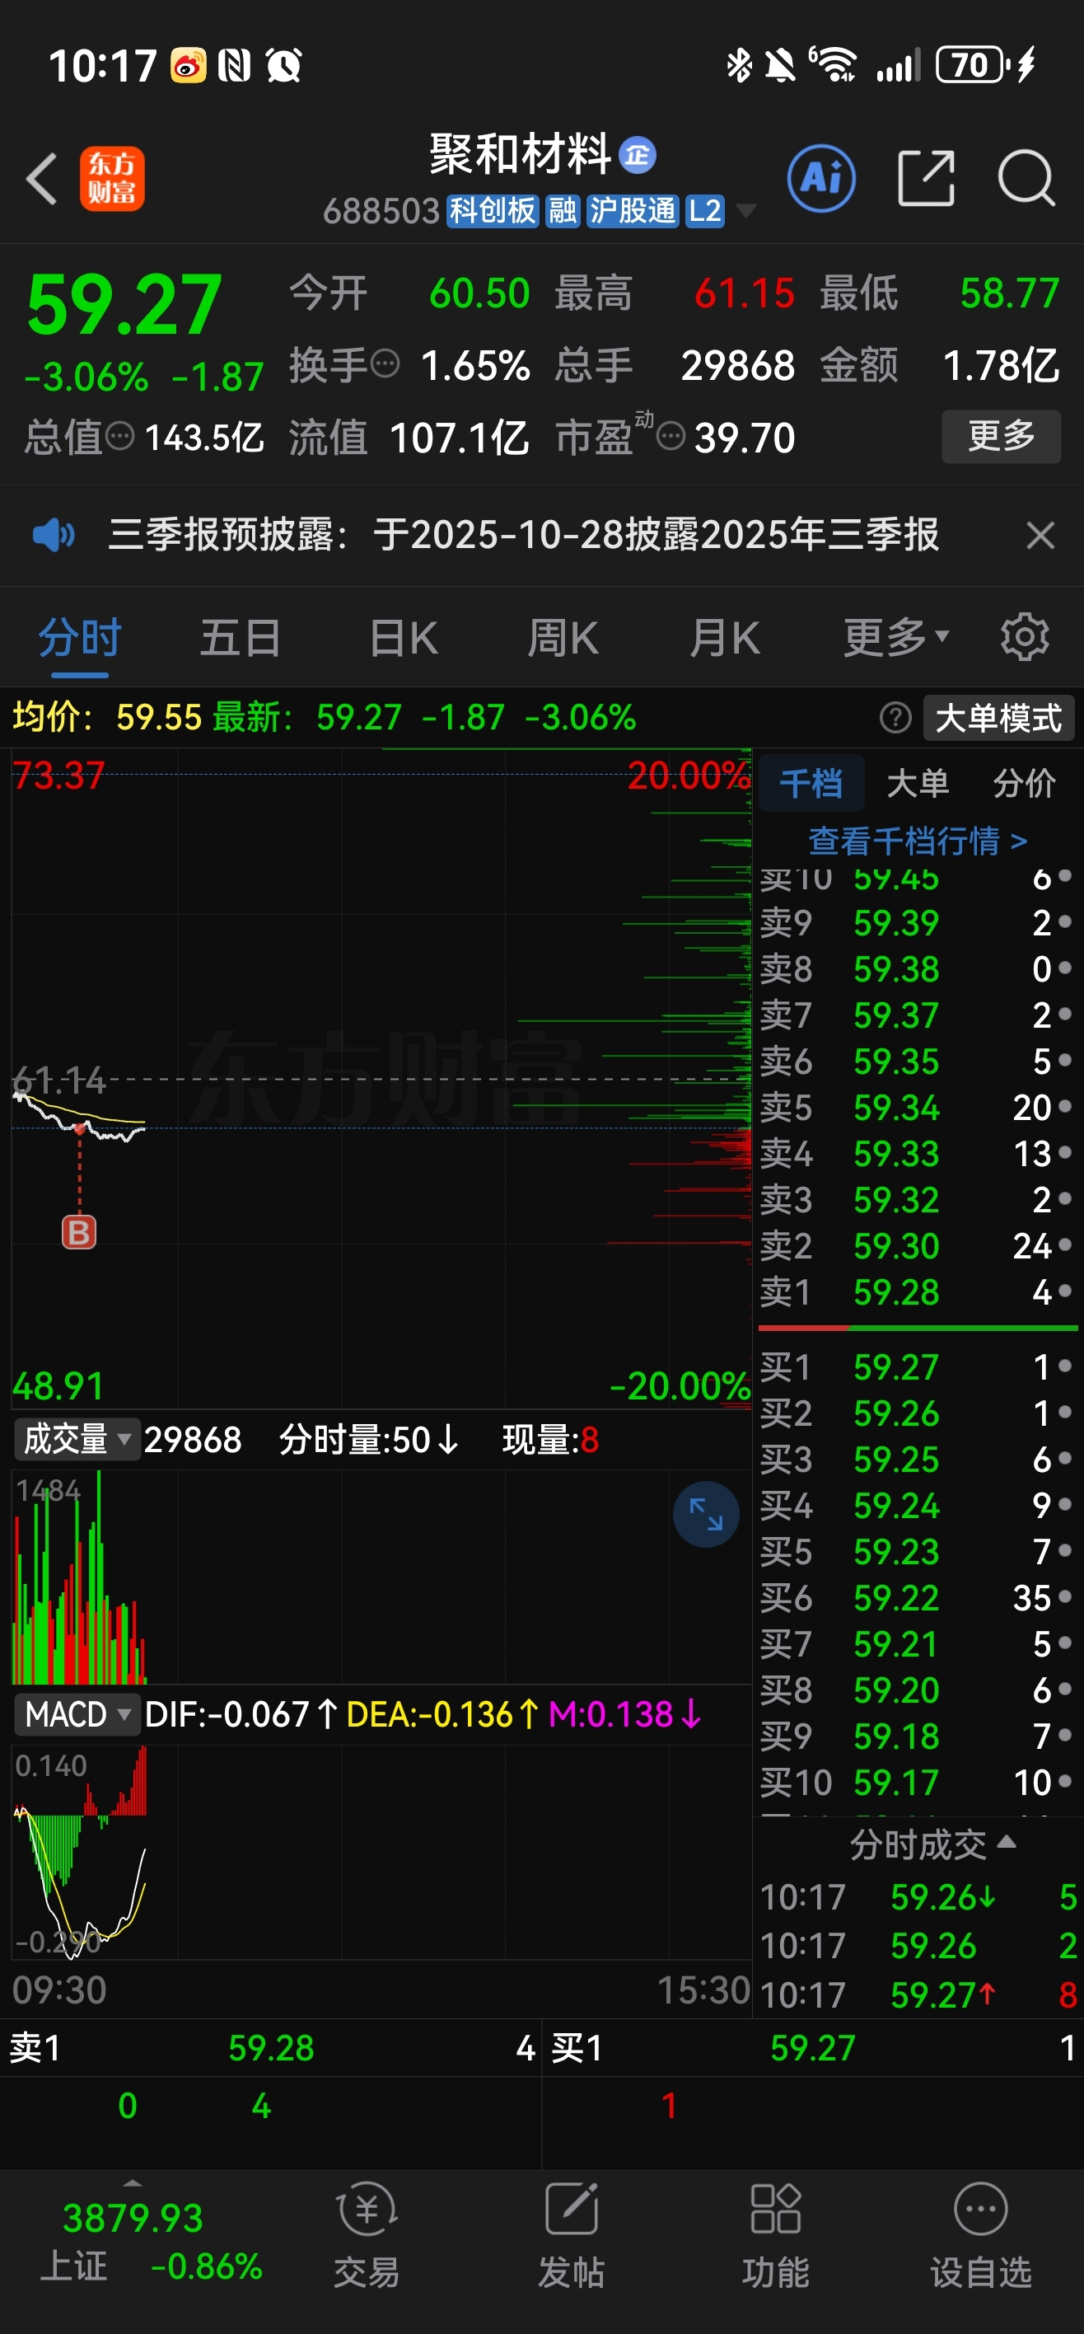Open the 功能 functions icon

pos(776,2234)
